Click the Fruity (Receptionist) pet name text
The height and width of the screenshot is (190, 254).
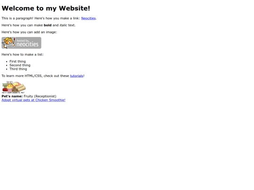(40, 96)
